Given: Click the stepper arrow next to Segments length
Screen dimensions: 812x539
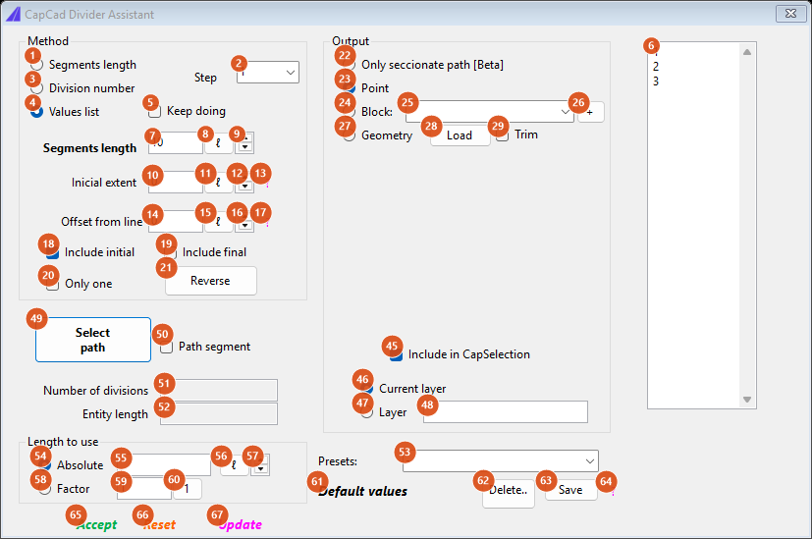Looking at the screenshot, I should click(244, 143).
